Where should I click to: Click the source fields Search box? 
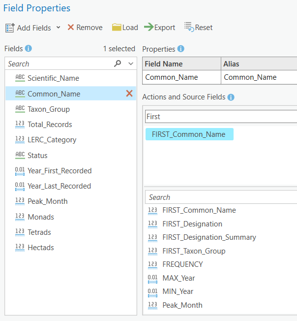pos(221,197)
